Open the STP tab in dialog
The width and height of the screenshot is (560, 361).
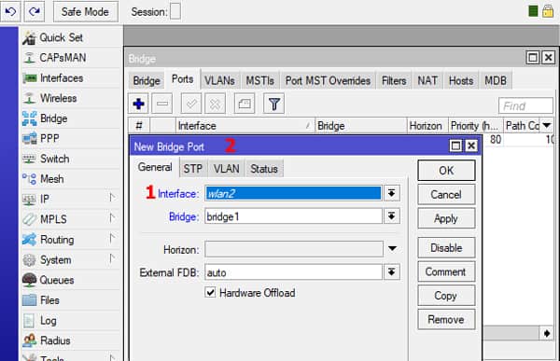pos(193,169)
